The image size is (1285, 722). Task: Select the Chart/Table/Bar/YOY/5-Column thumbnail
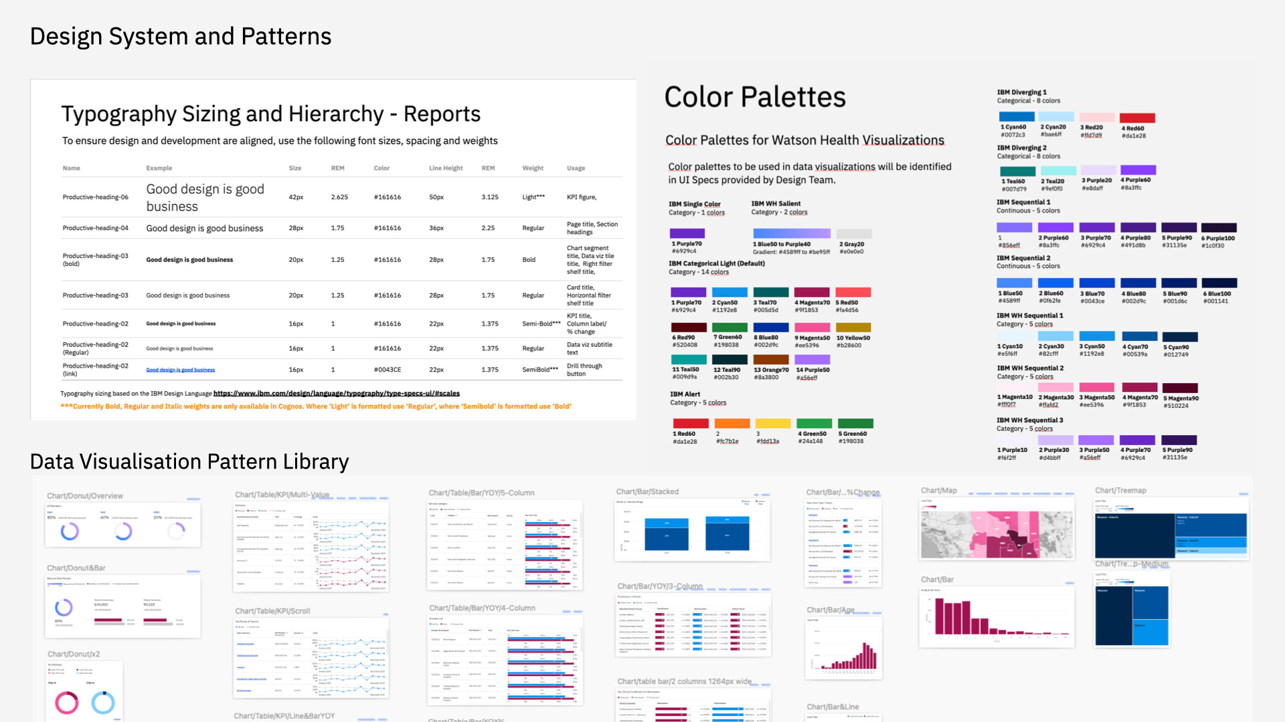point(505,545)
